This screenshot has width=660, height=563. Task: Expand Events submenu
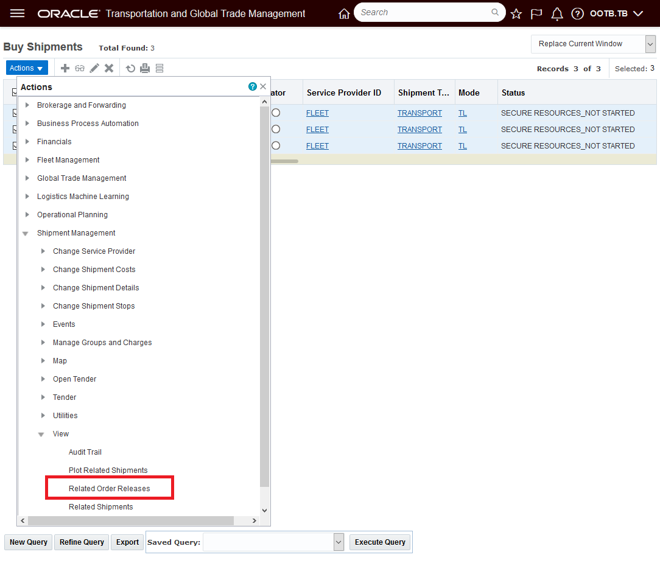(43, 324)
